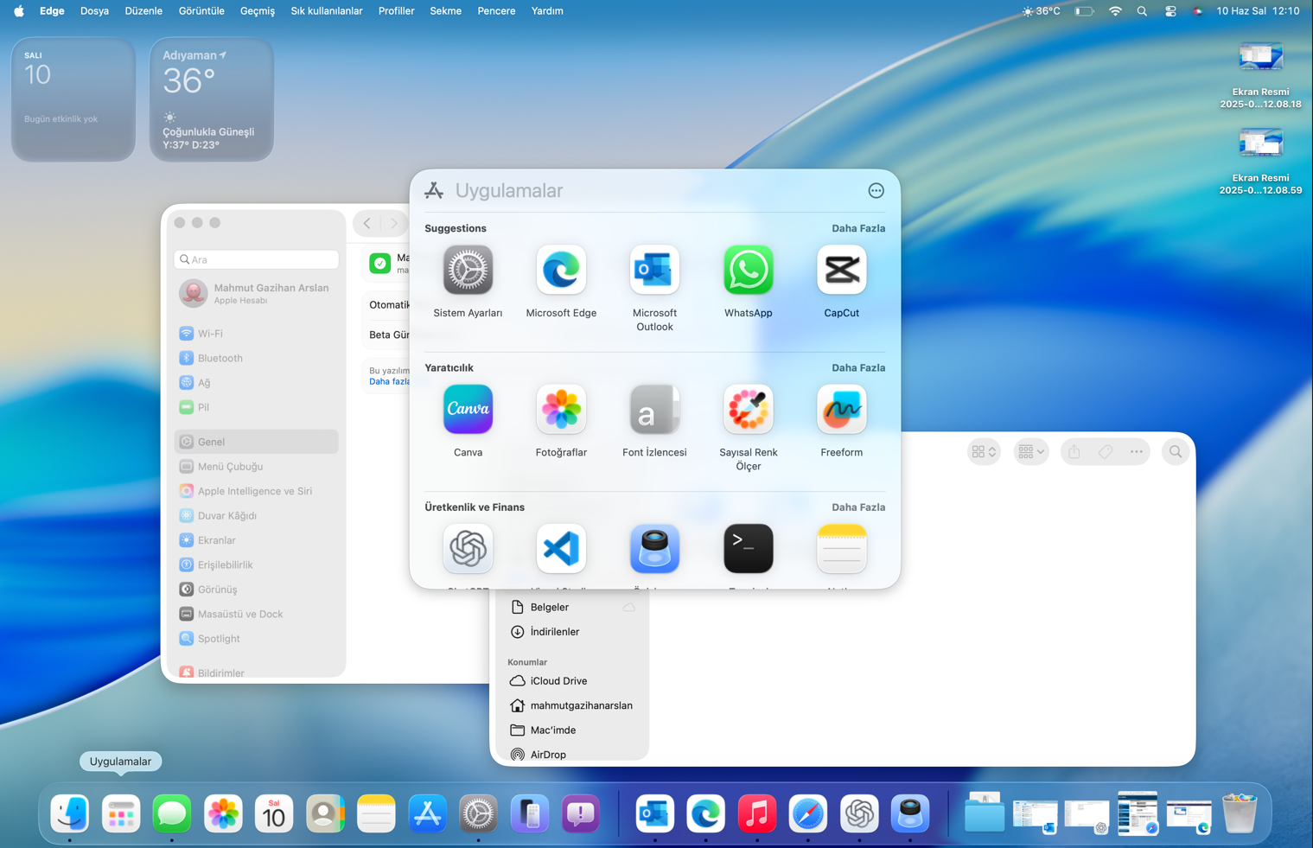Open iCloud Drive in Finder sidebar
1313x848 pixels.
(x=572, y=681)
